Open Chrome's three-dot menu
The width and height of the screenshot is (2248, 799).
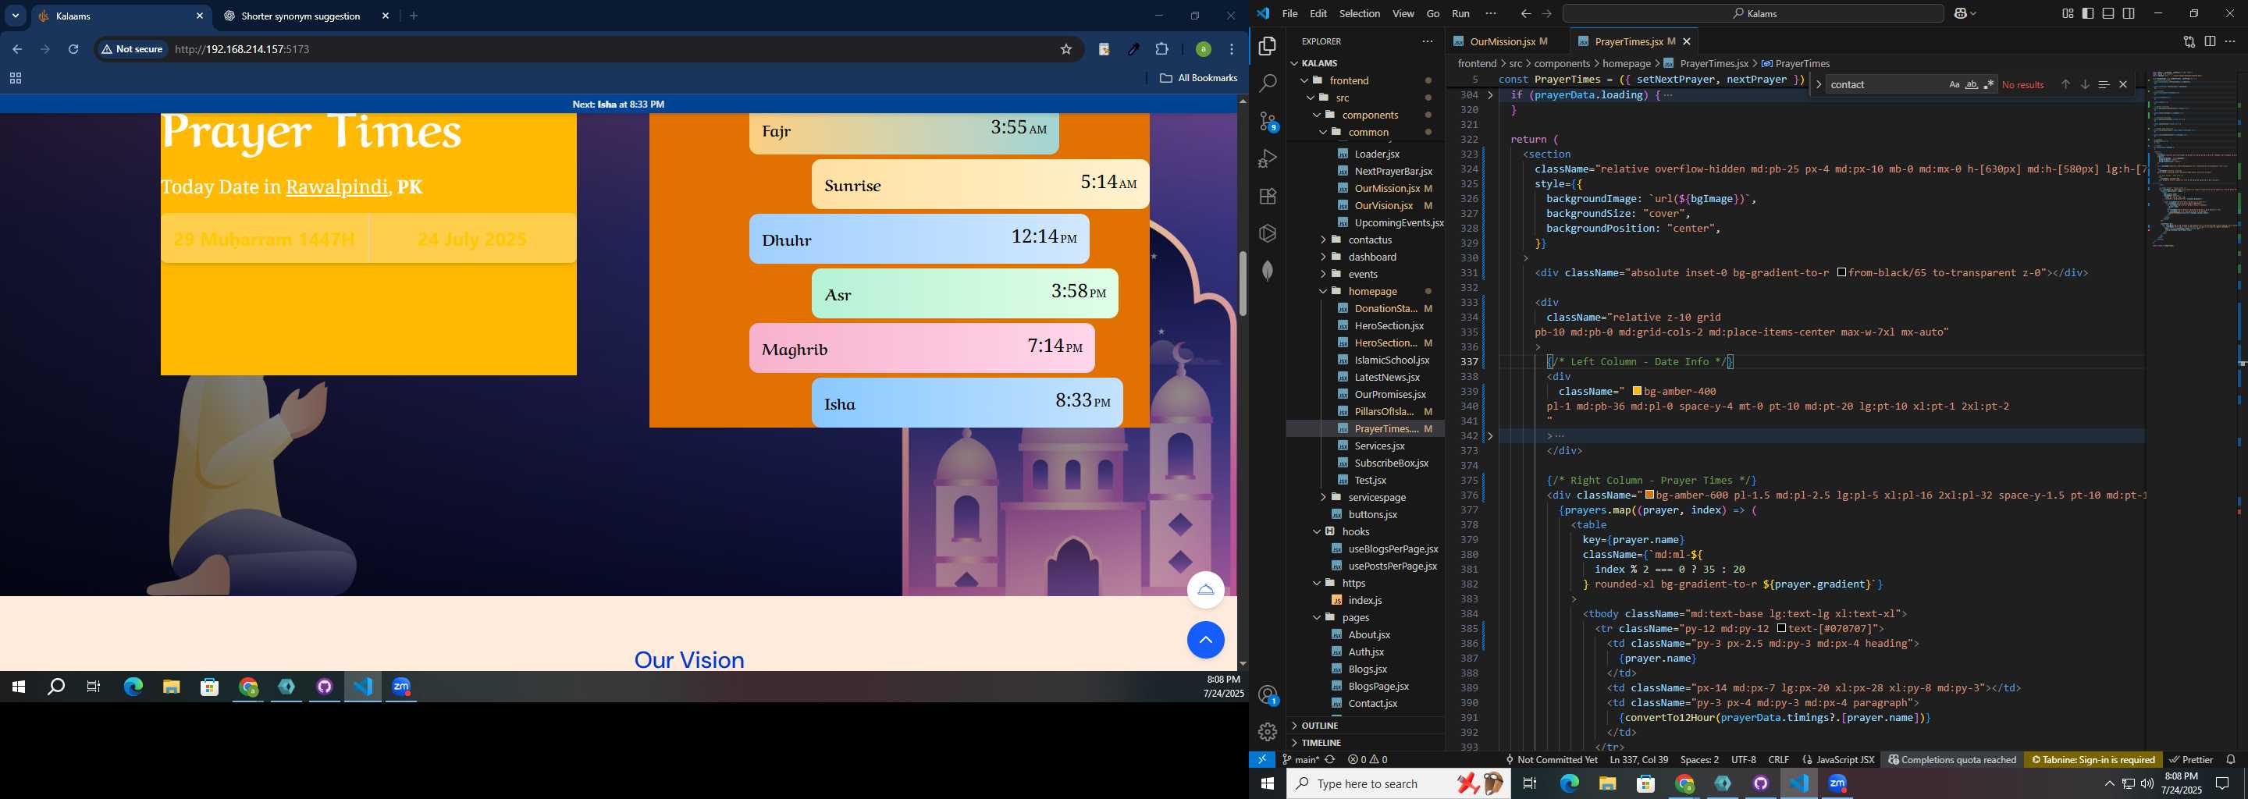[1232, 50]
